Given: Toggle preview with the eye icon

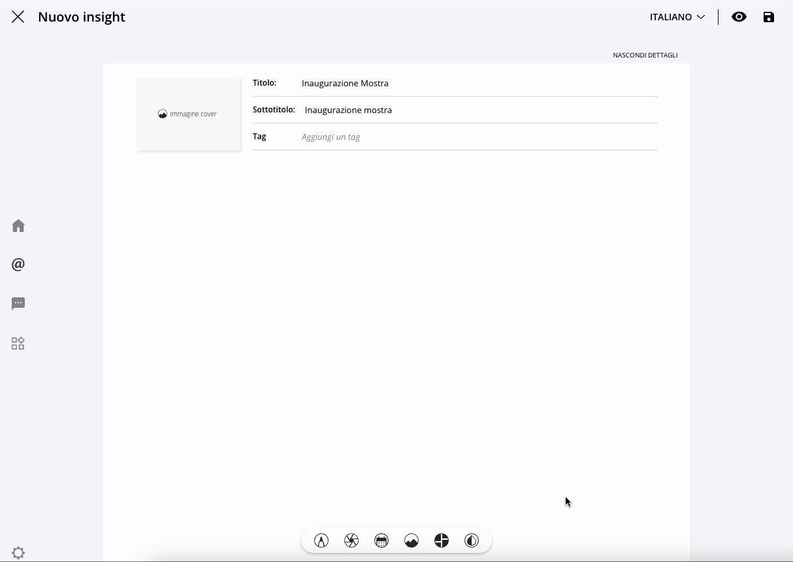Looking at the screenshot, I should click(739, 17).
